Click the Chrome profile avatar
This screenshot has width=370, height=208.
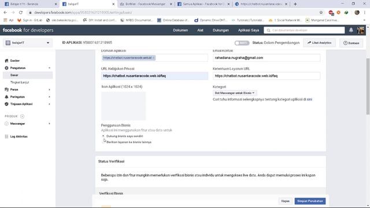coord(357,13)
